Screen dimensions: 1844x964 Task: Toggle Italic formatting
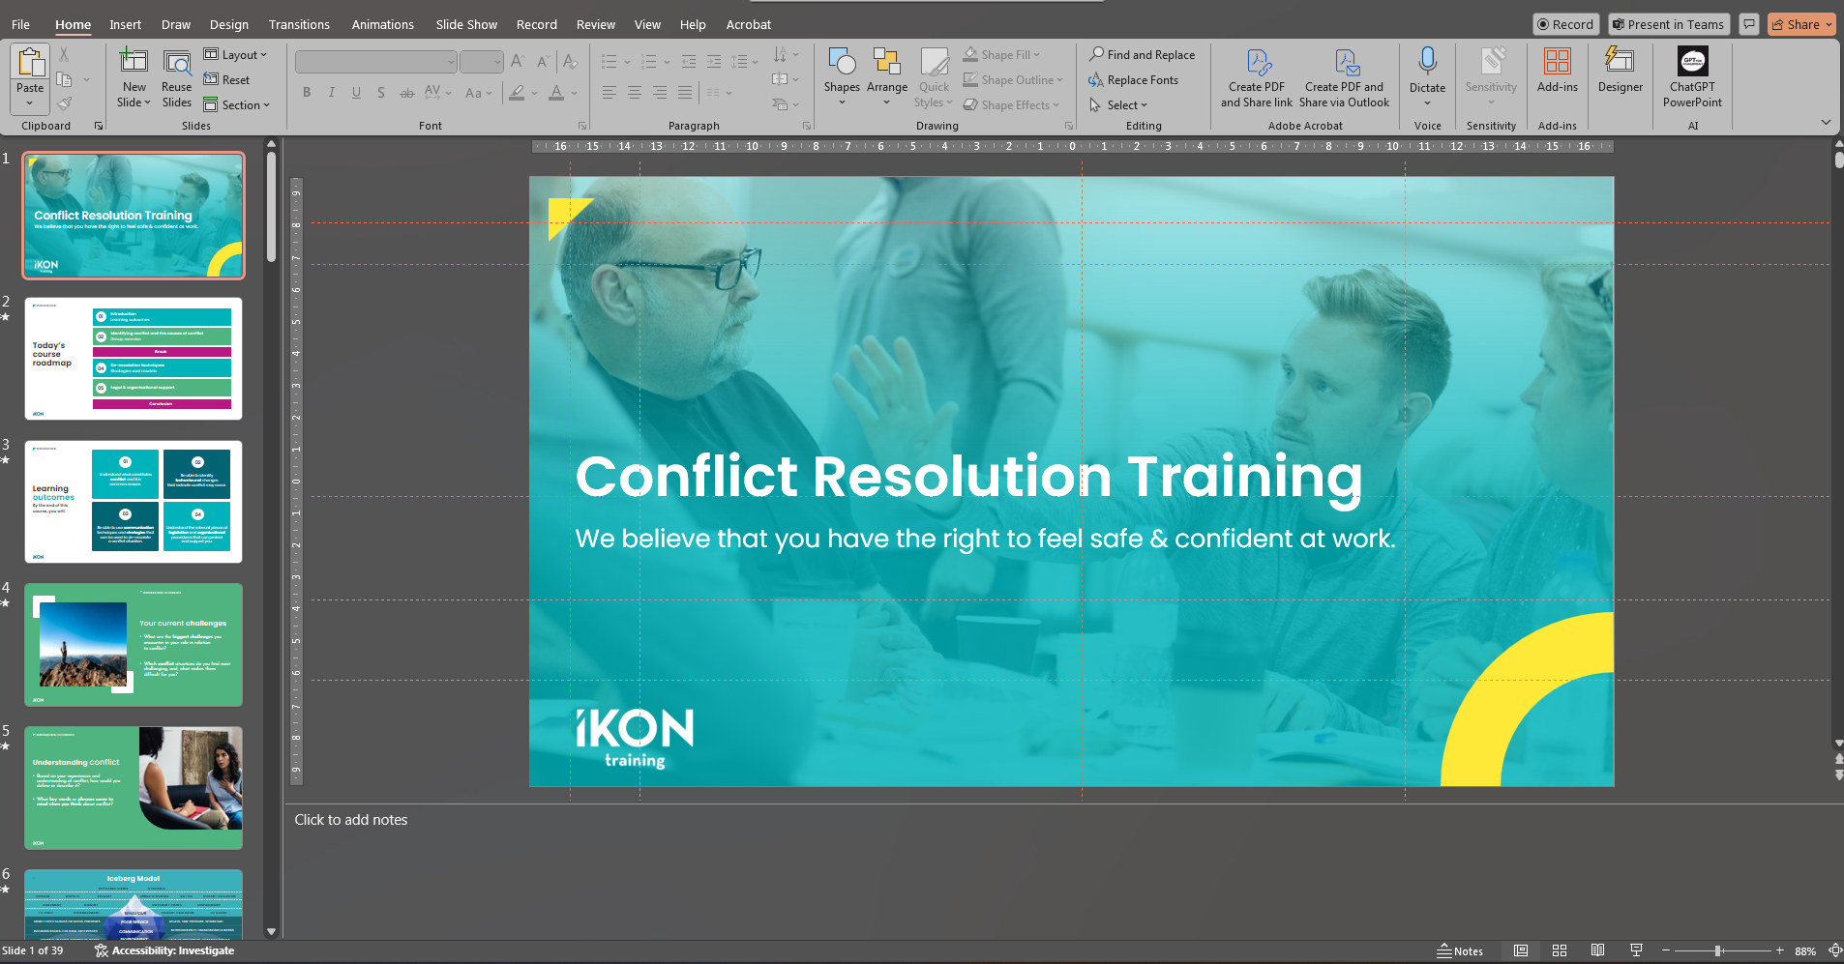pyautogui.click(x=332, y=93)
